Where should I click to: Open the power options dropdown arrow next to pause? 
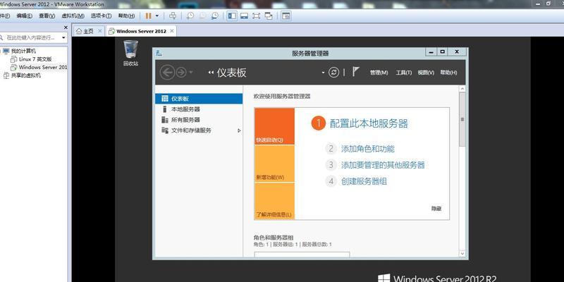[157, 16]
